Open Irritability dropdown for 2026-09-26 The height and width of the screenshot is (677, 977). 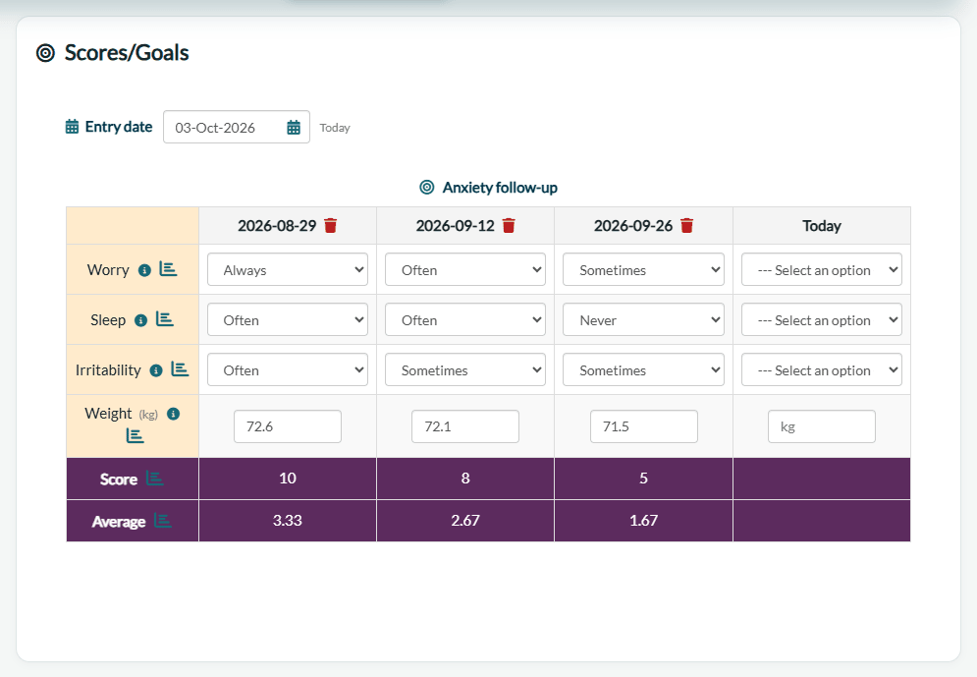tap(644, 369)
